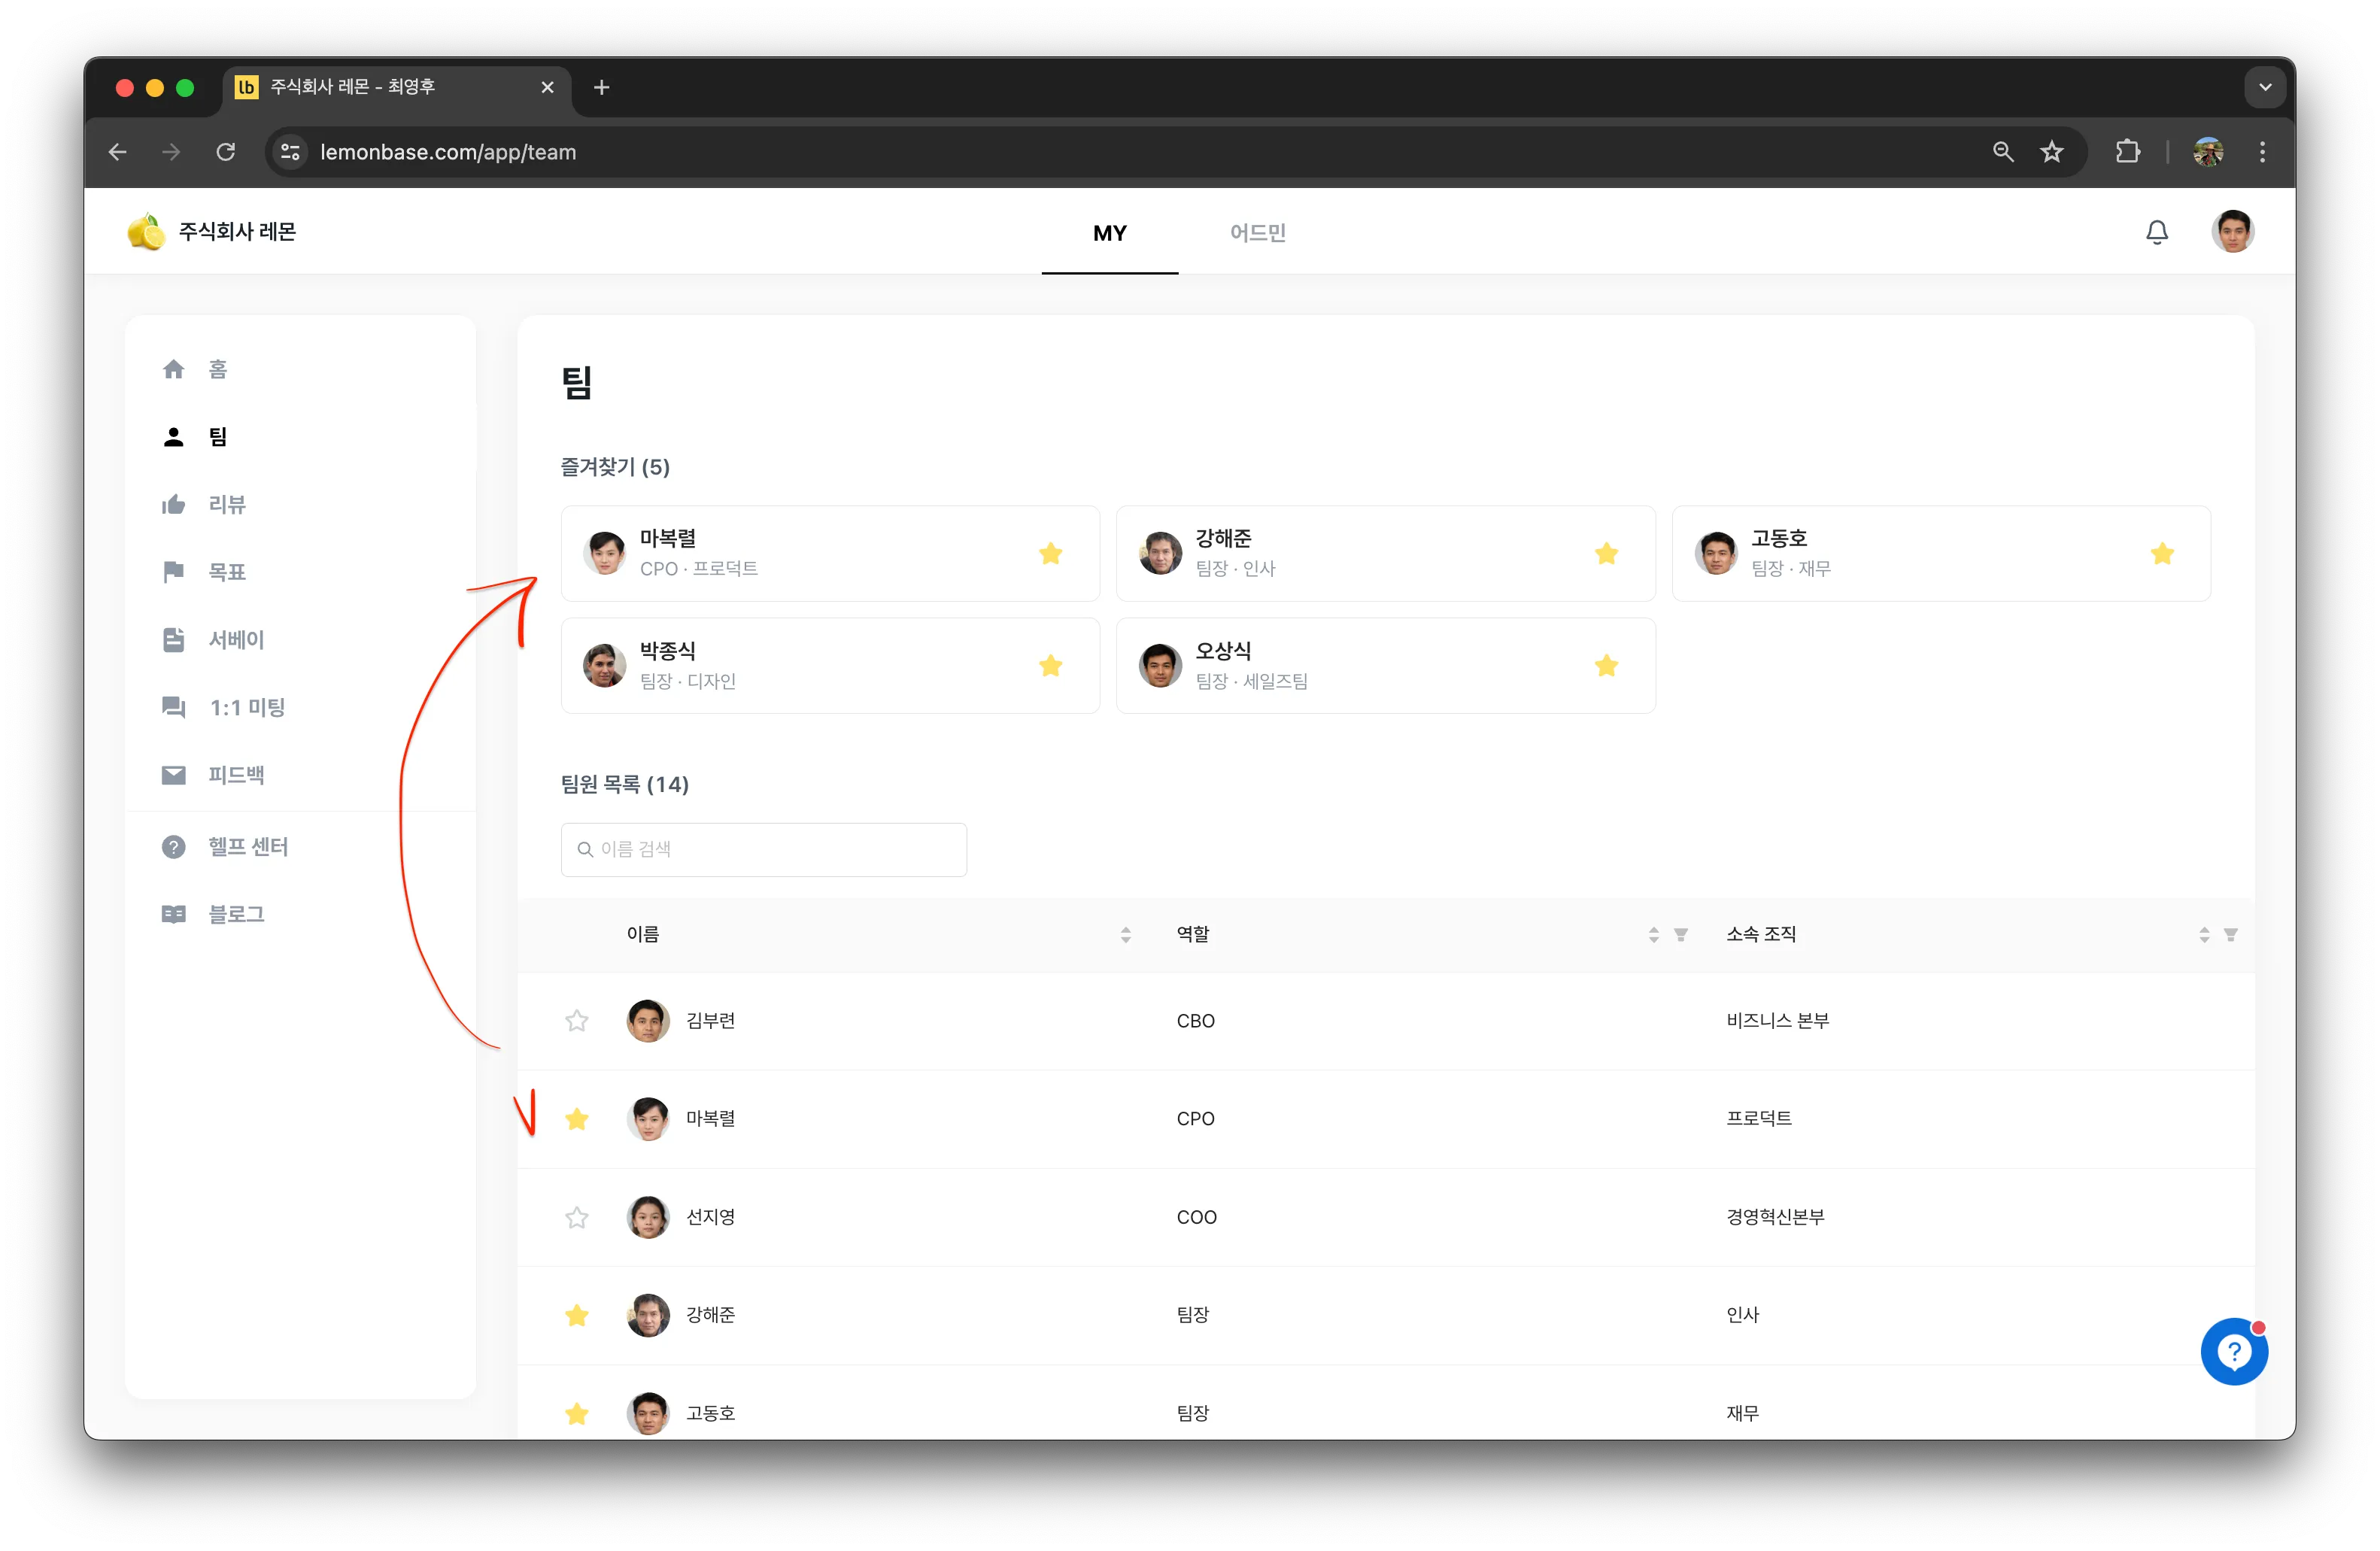Star 김부련 in the team list

coord(577,1020)
